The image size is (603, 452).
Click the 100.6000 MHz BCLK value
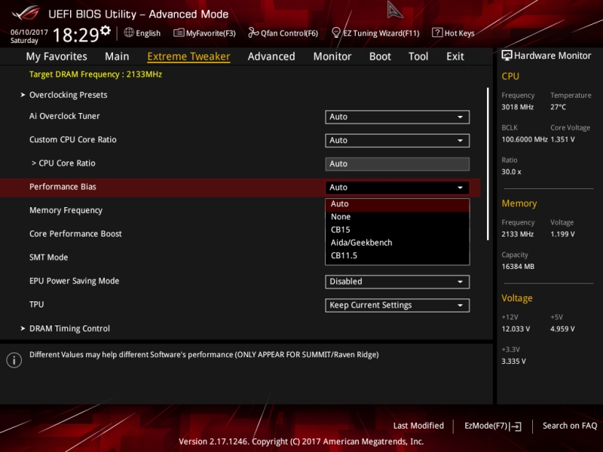point(524,139)
